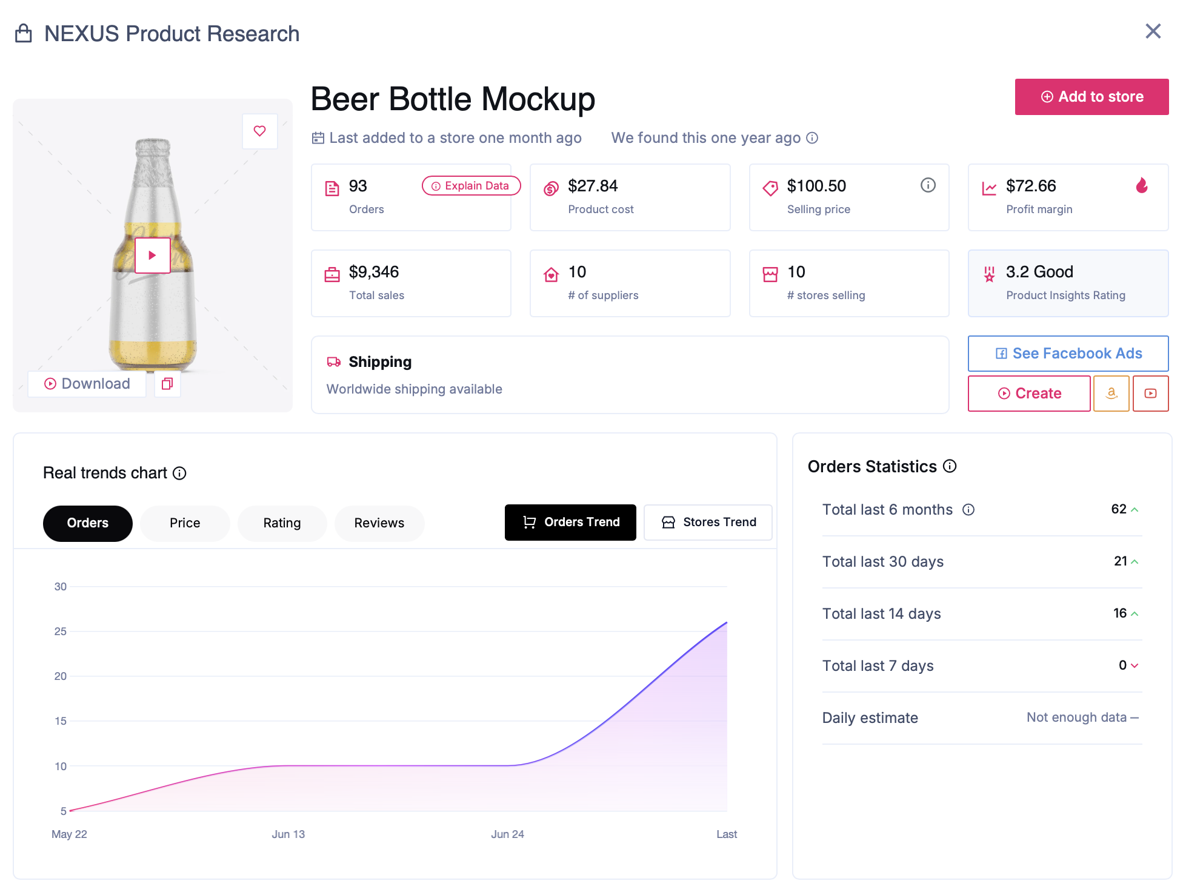
Task: Click the Beer Bottle Mockup title
Action: (x=453, y=99)
